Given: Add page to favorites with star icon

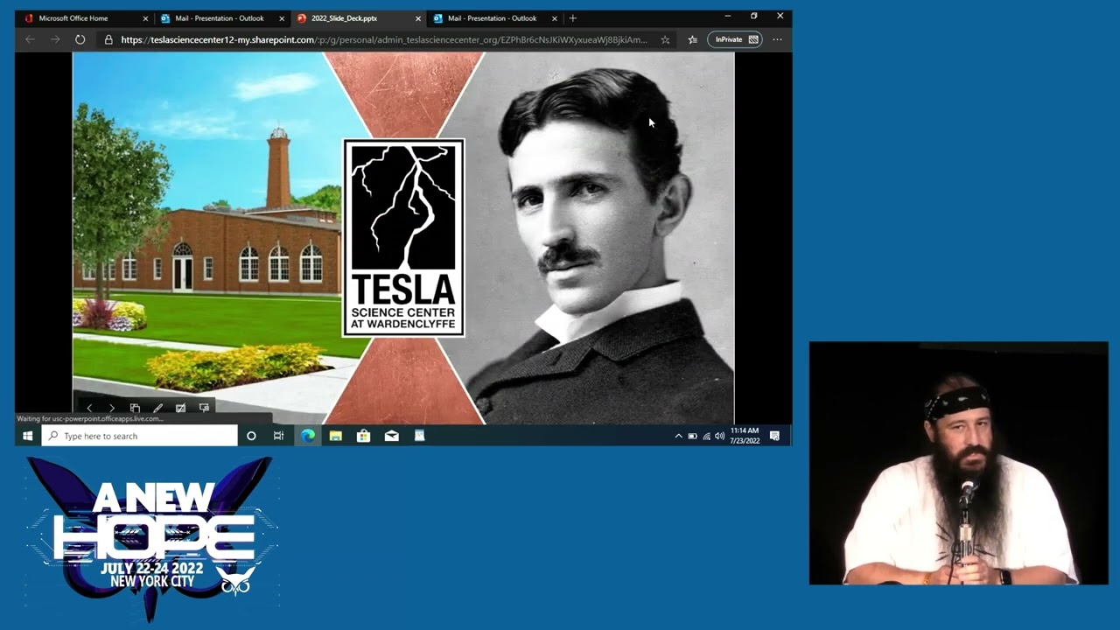Looking at the screenshot, I should [665, 39].
